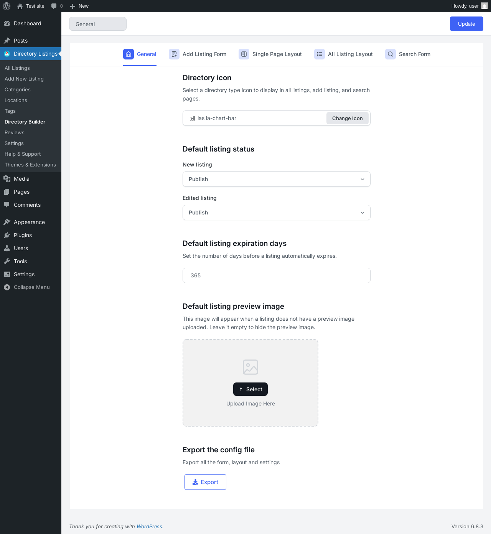Click the Upload Image Here text
Image resolution: width=491 pixels, height=534 pixels.
[250, 404]
